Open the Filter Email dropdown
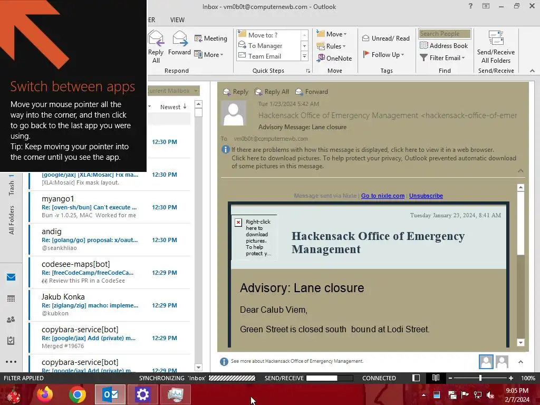 tap(442, 58)
